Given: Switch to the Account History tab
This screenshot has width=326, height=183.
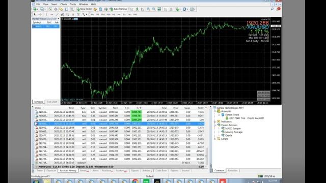Looking at the screenshot, I should tap(68, 171).
